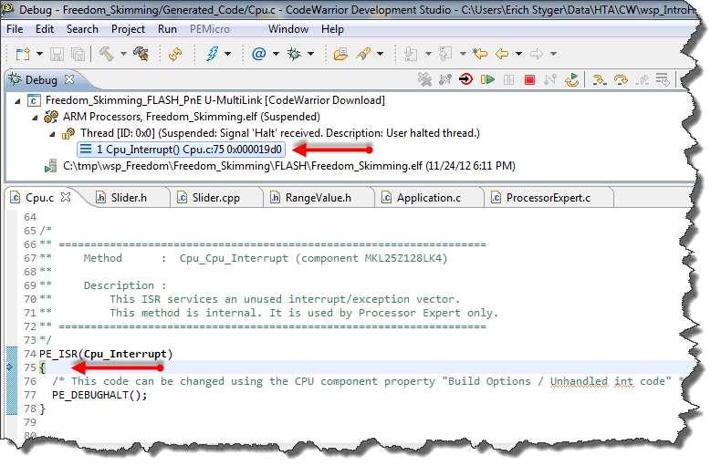Open the Back navigation history dropdown
The image size is (721, 476).
point(518,54)
